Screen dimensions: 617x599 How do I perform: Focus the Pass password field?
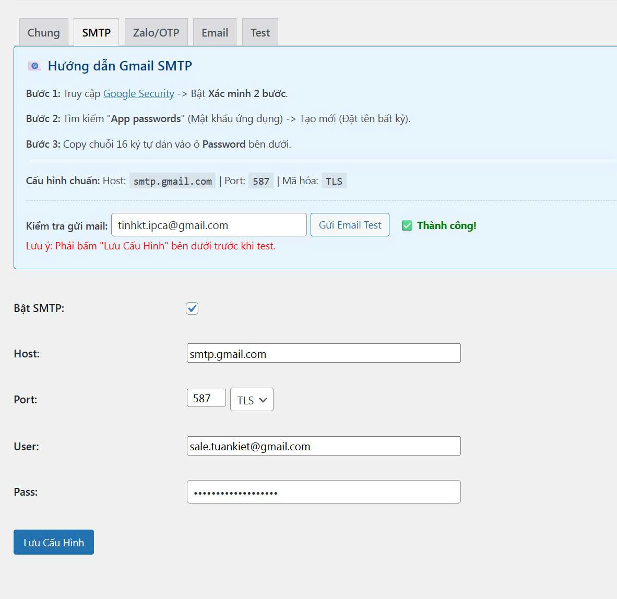324,492
